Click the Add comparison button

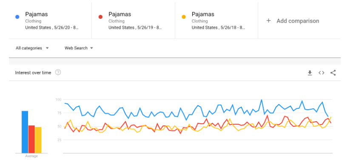click(x=293, y=21)
